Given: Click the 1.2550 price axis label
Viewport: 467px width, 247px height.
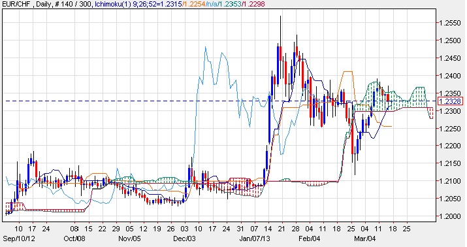Looking at the screenshot, I should click(x=450, y=23).
